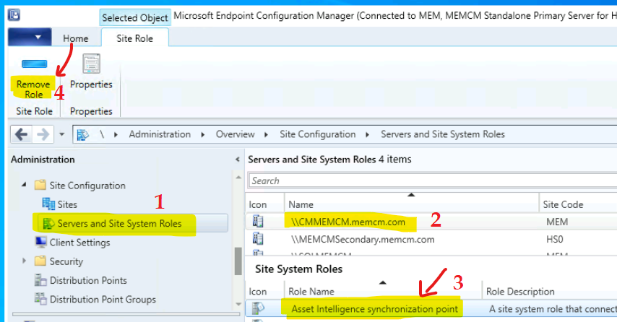Open the blue application menu dropdown

(30, 37)
